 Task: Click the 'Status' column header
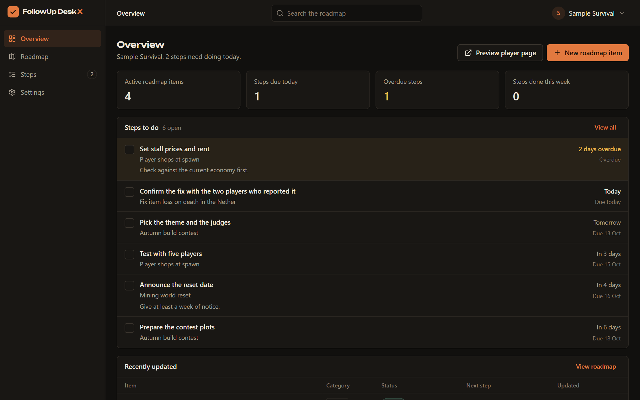pos(389,385)
